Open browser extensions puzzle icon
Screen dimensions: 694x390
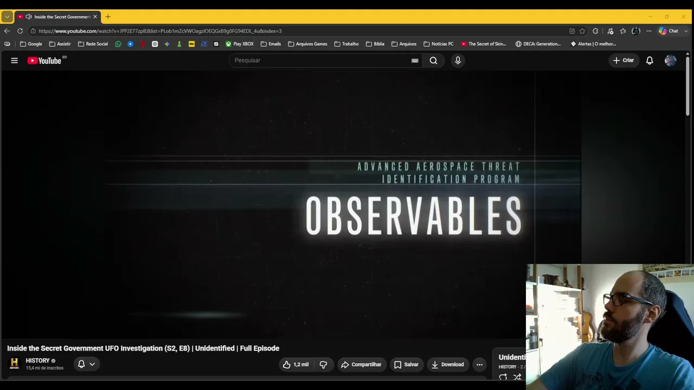[595, 31]
